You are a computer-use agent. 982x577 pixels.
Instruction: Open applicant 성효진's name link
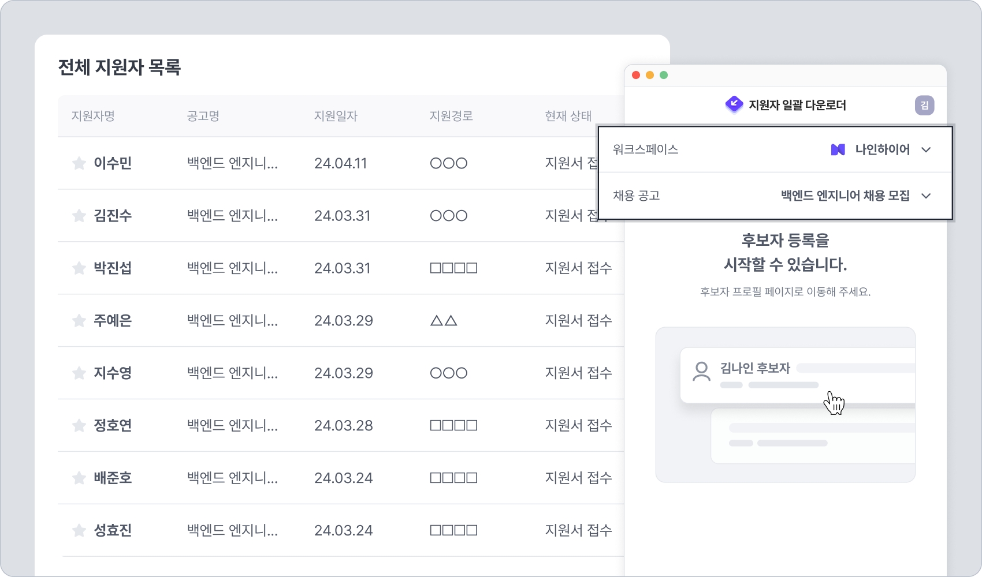tap(113, 530)
